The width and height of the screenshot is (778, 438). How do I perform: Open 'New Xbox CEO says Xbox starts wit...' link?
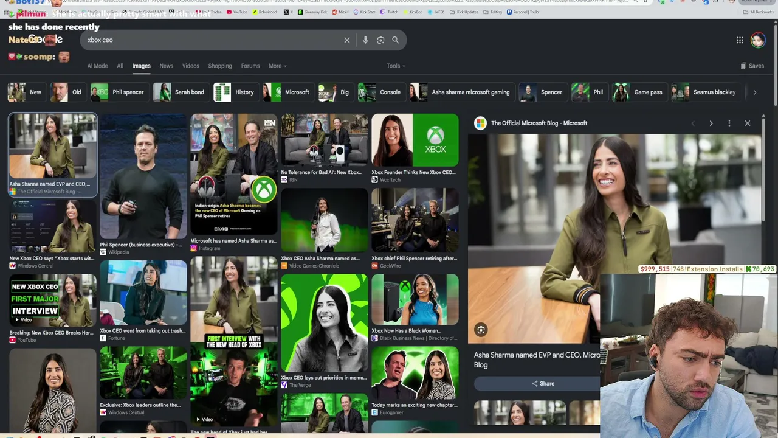click(x=52, y=258)
